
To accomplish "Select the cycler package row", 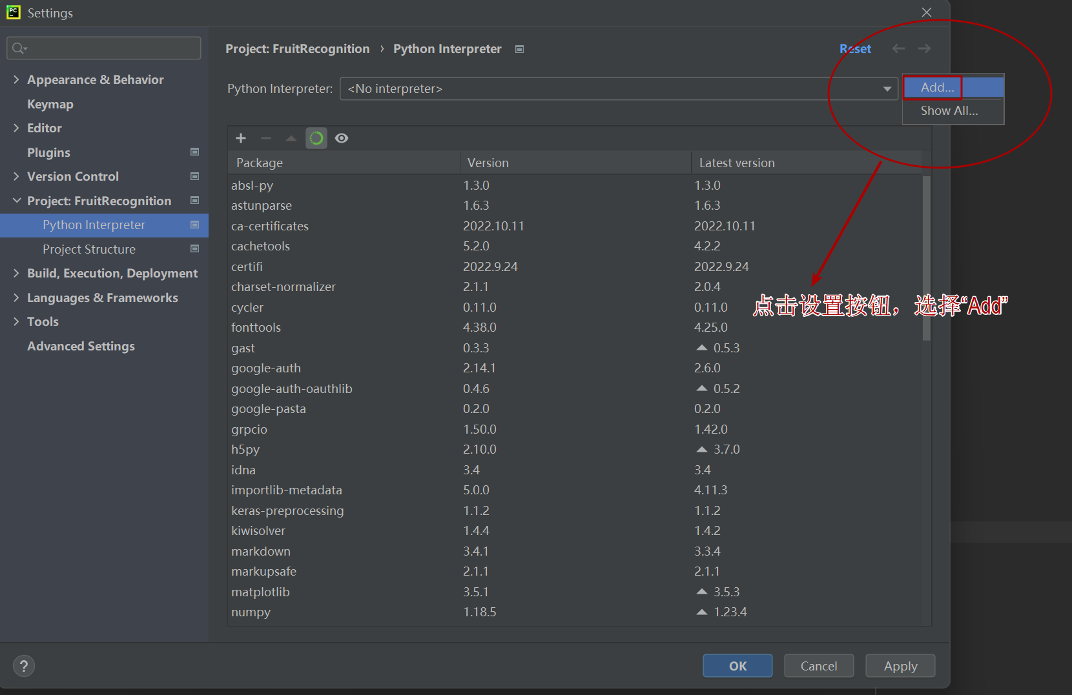I will coord(575,307).
